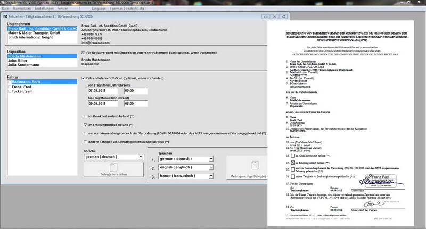Open Sprachen dropdown 3 france
Screen dimensions: 426x229
click(186, 176)
